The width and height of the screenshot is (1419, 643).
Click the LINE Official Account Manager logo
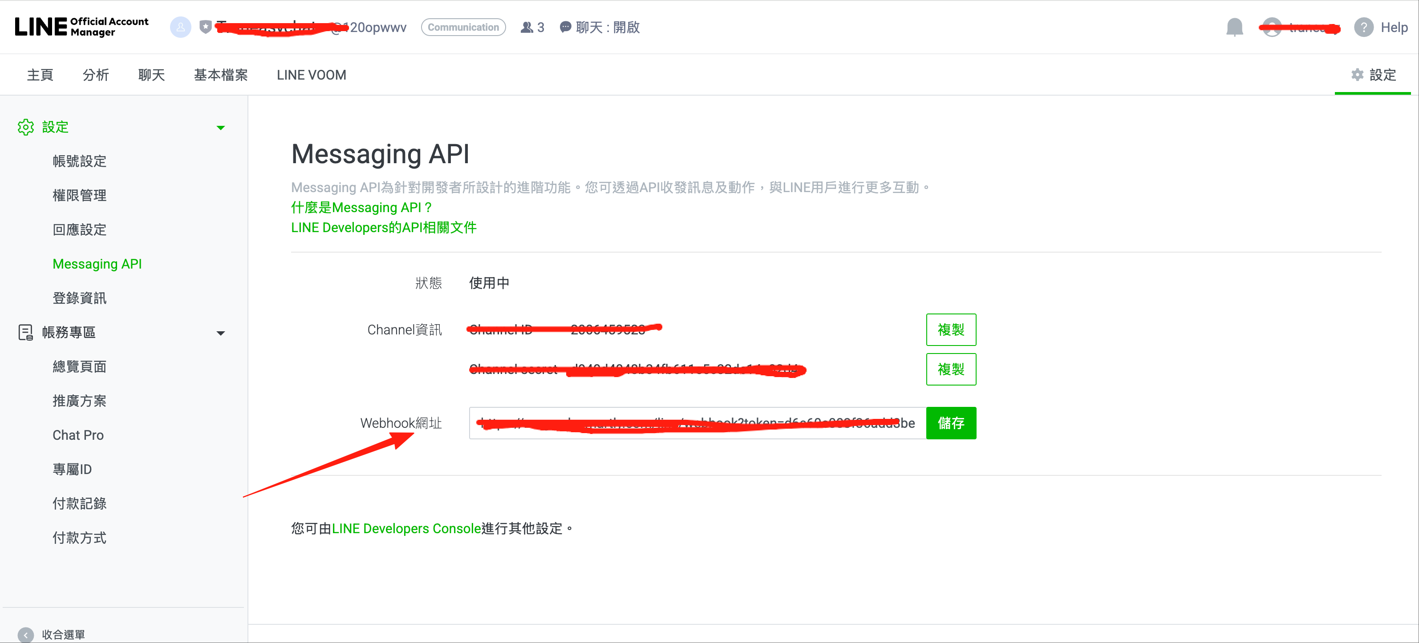tap(81, 27)
